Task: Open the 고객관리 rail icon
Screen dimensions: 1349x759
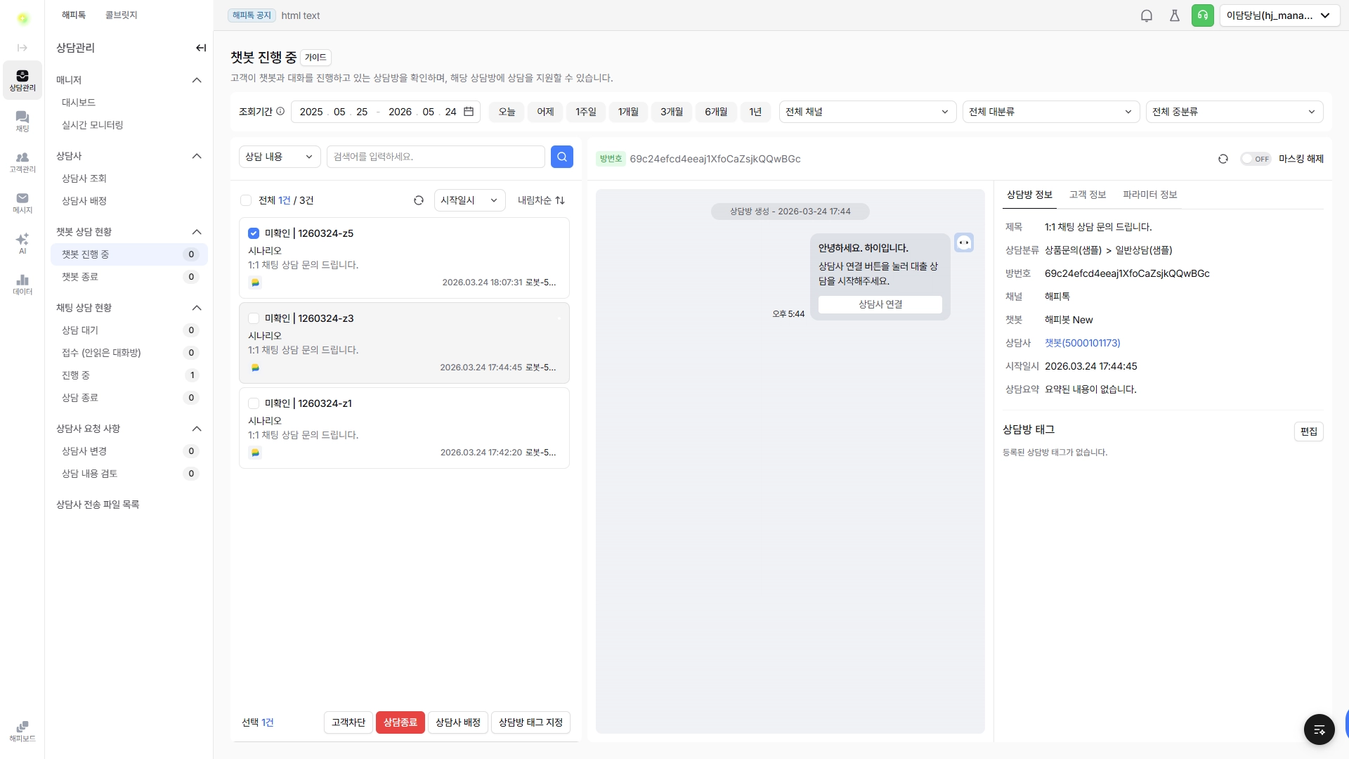Action: pos(22,162)
